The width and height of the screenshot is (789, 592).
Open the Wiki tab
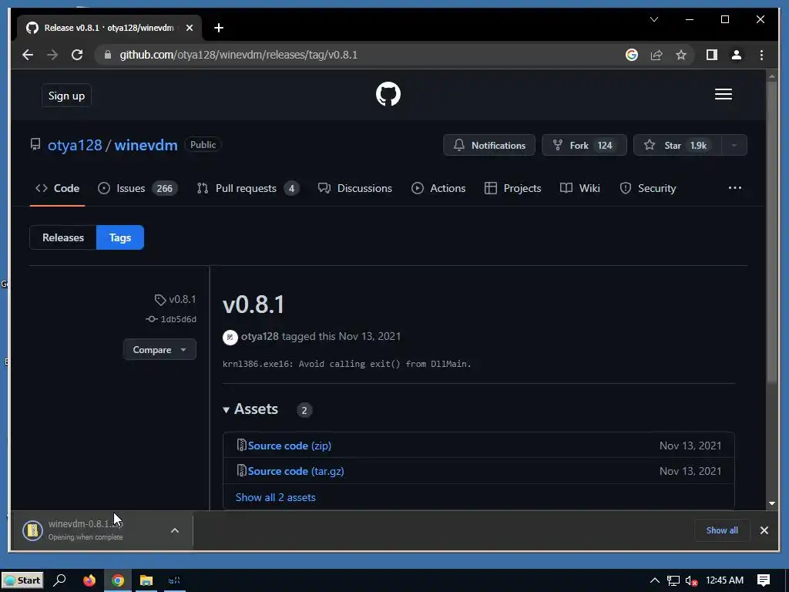tap(579, 188)
